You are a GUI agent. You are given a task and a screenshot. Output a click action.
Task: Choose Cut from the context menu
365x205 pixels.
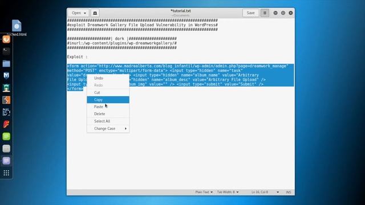point(108,92)
